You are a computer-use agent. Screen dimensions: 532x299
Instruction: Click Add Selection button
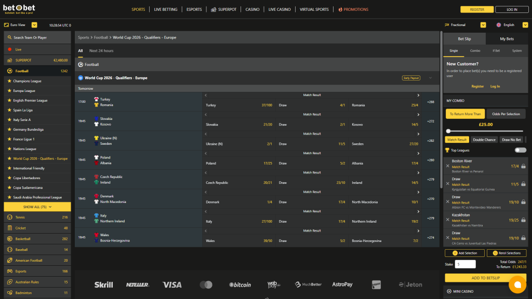pos(464,253)
